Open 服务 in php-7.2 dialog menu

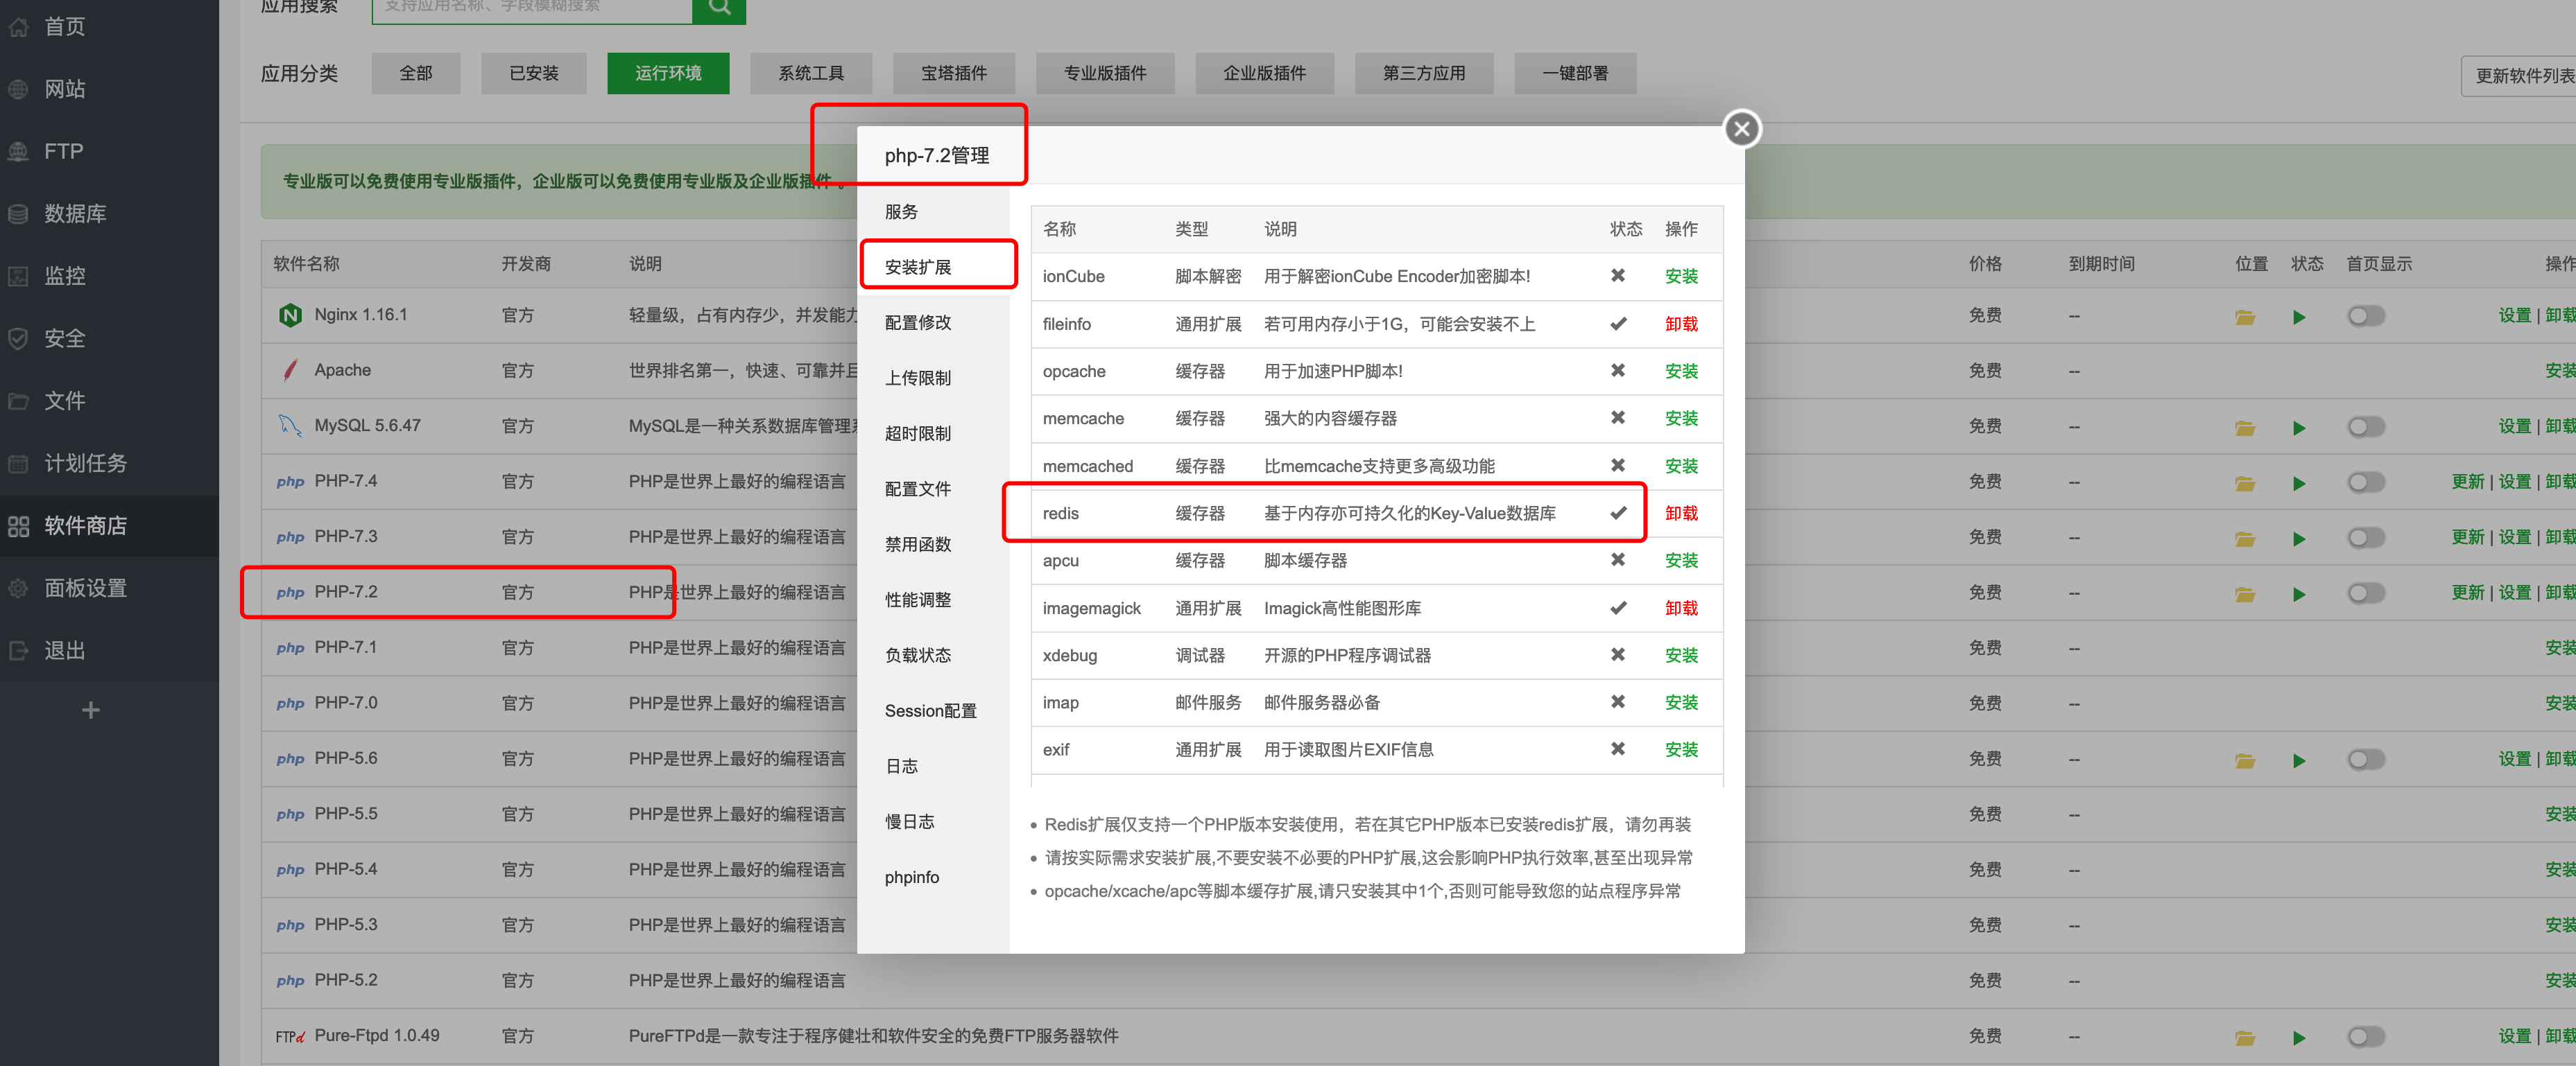(934, 212)
